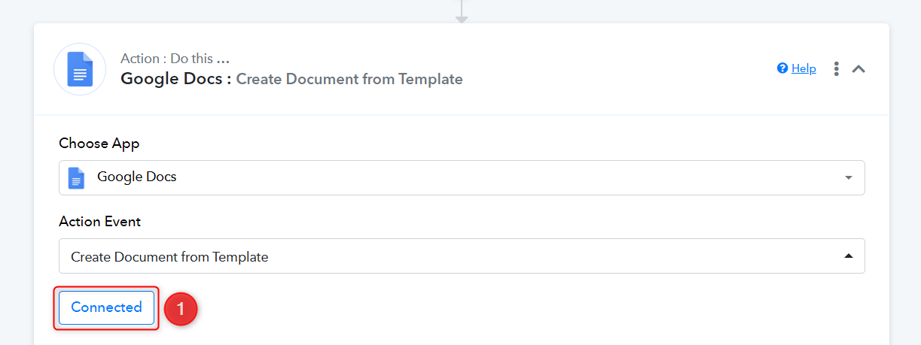Image resolution: width=921 pixels, height=345 pixels.
Task: Open the three-dot action options menu
Action: (x=836, y=68)
